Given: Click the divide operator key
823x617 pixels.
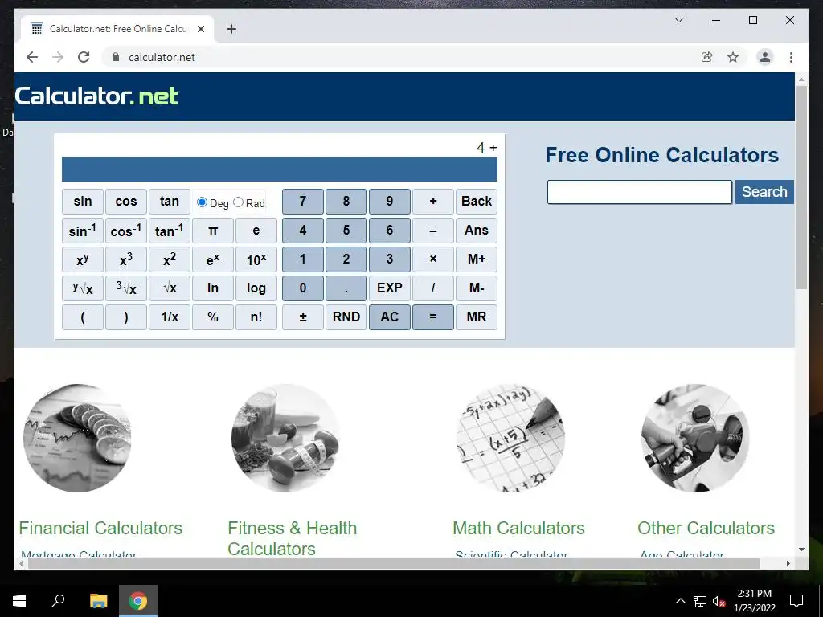Looking at the screenshot, I should (433, 288).
